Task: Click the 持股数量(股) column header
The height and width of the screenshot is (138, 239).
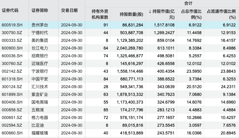Action: [x=131, y=14]
